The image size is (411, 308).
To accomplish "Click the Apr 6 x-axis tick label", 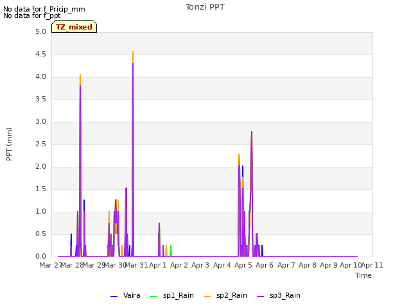I will [265, 265].
